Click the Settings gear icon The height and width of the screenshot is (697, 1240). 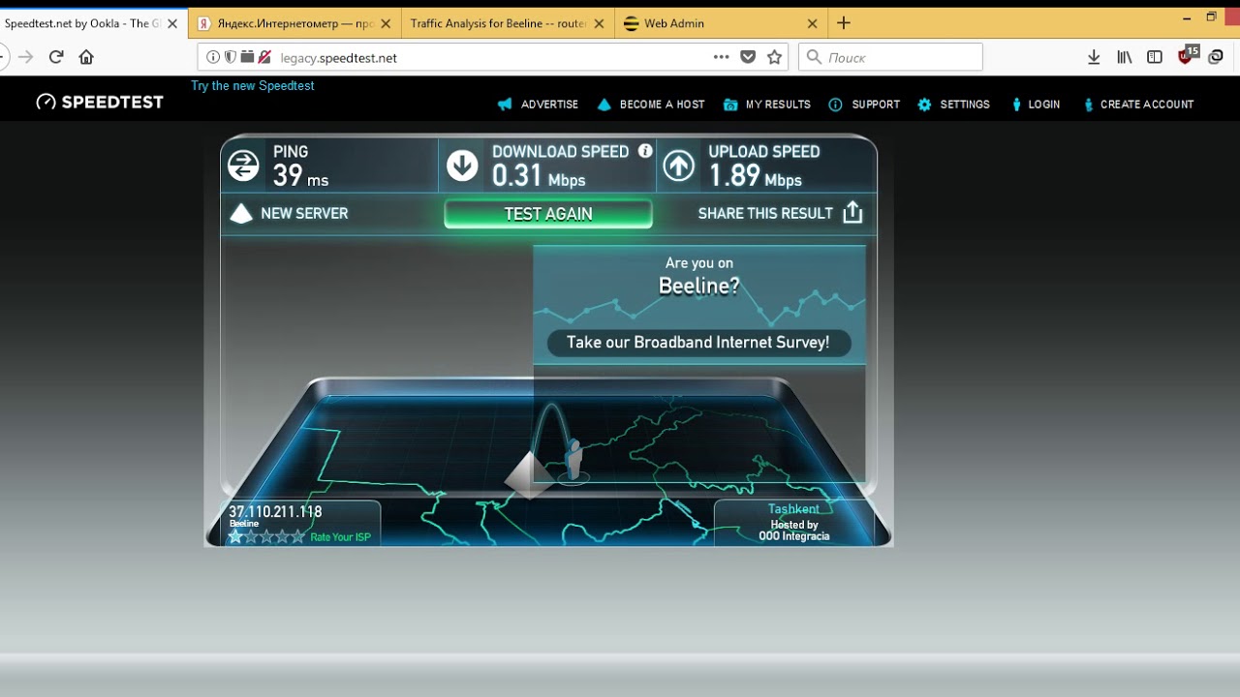(924, 105)
